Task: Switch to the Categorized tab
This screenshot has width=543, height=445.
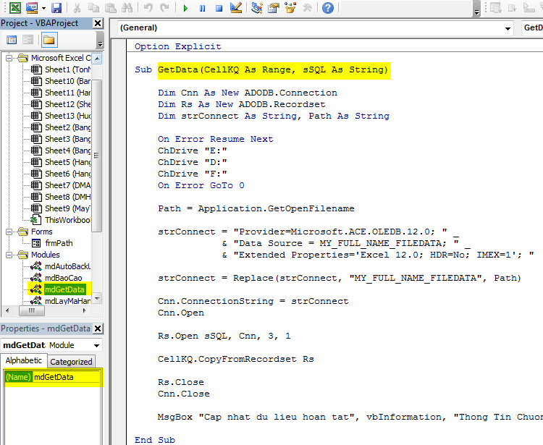Action: (71, 361)
